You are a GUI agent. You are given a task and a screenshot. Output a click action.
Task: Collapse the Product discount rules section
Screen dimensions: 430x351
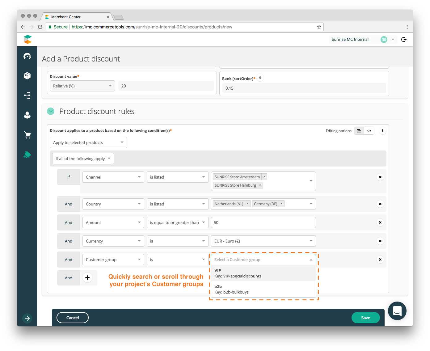click(51, 111)
